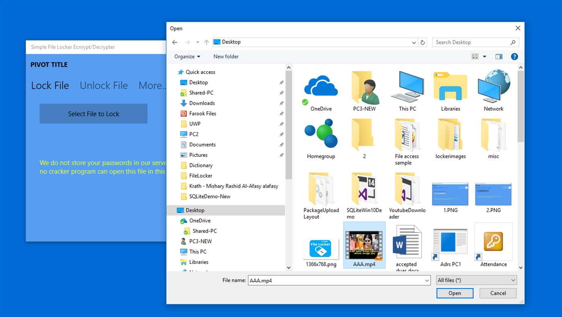Viewport: 562px width, 317px height.
Task: Open the All files type dropdown
Action: click(476, 280)
